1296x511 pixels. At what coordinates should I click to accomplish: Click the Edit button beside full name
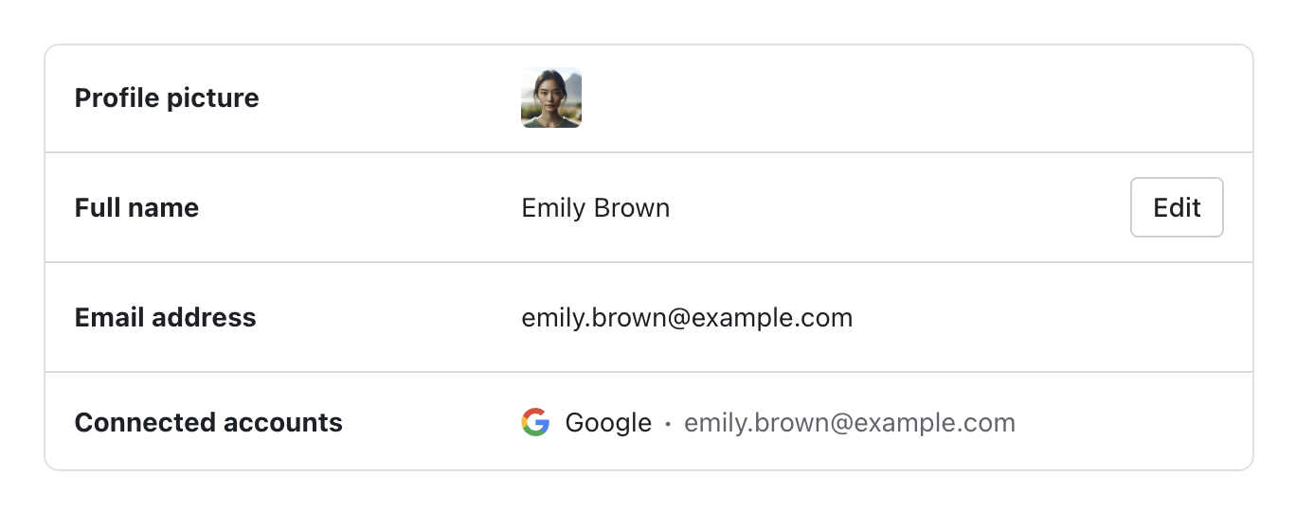point(1177,207)
